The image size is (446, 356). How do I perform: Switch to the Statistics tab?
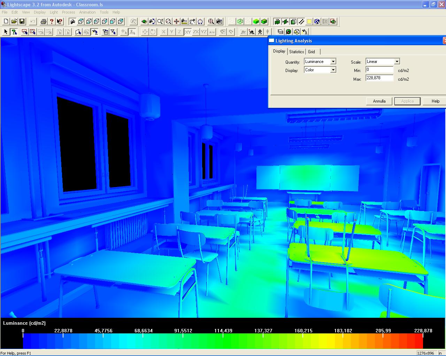pyautogui.click(x=297, y=52)
